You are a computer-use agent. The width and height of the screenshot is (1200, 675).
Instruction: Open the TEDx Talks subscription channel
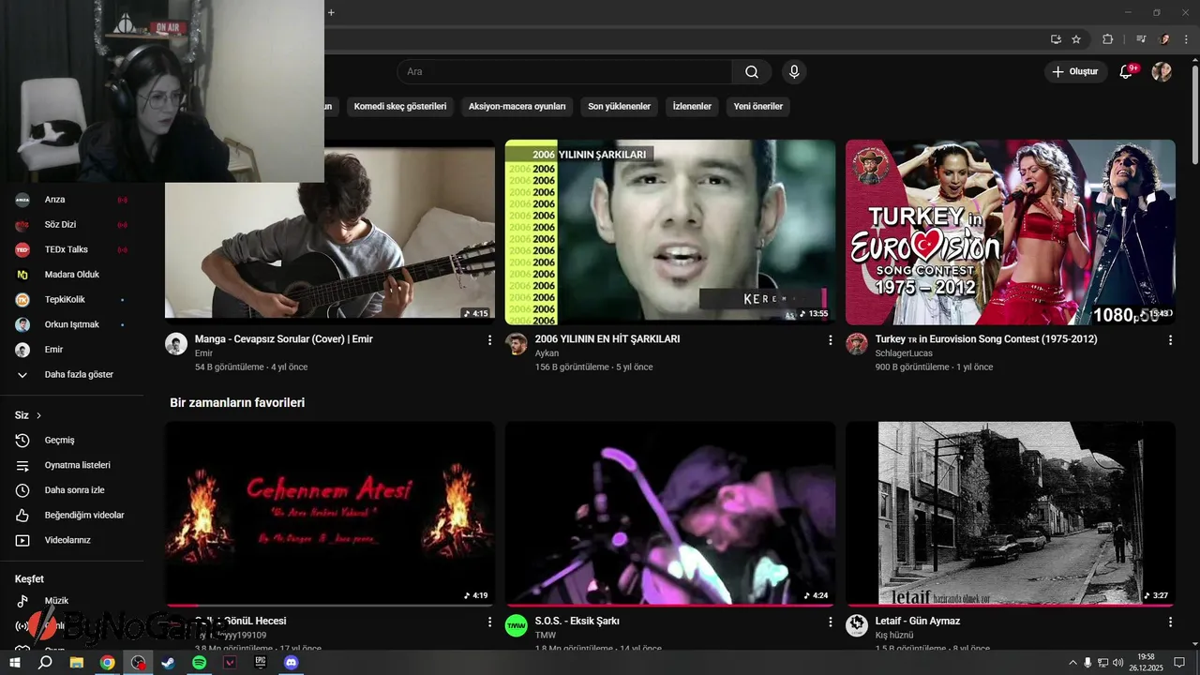pos(72,249)
